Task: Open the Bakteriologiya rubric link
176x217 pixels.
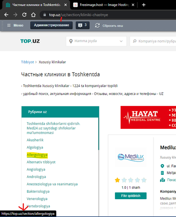Action: coord(38,191)
